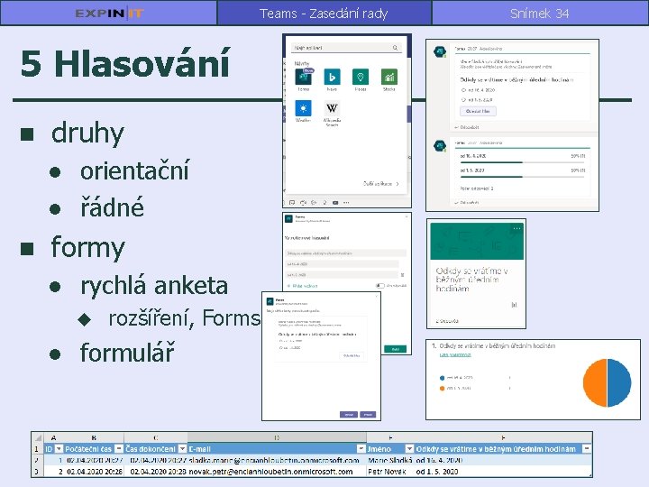Click the Excel select-all corner triangle
Viewport: 649px width, 487px height.
coord(38,437)
